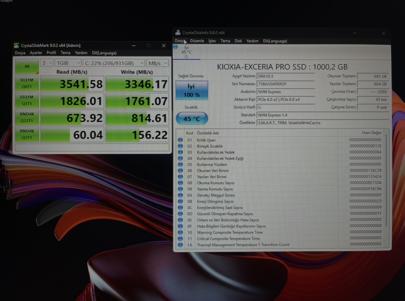Viewport: 405px width, 301px height.
Task: Click status icon for Enerjilendirilmiş Saat Sayısı row
Action: [180, 208]
